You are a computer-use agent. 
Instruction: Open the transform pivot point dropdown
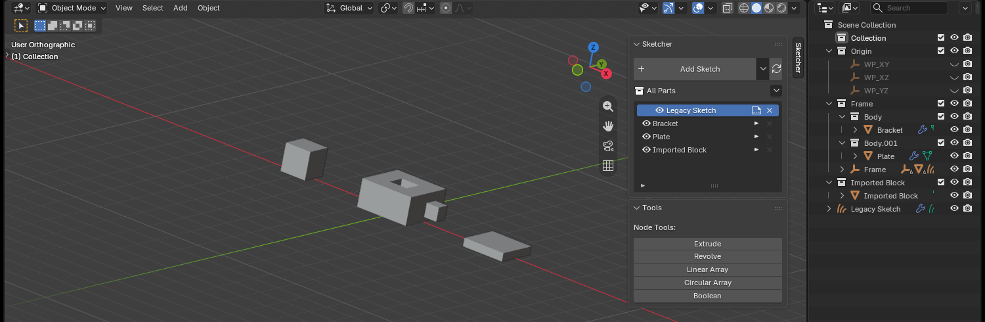[389, 8]
